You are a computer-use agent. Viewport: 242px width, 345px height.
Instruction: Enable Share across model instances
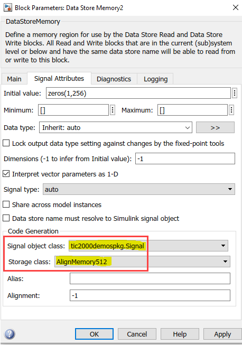pos(6,204)
